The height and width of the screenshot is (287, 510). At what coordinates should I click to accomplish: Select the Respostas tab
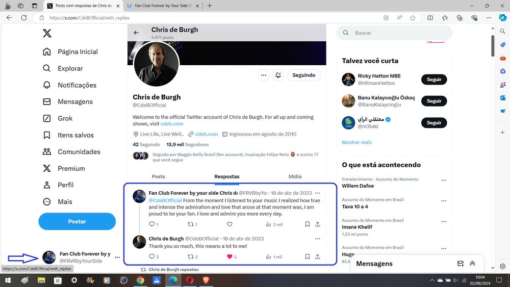coord(227,176)
